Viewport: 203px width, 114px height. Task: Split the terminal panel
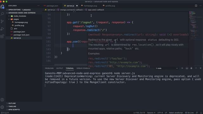click(x=187, y=68)
